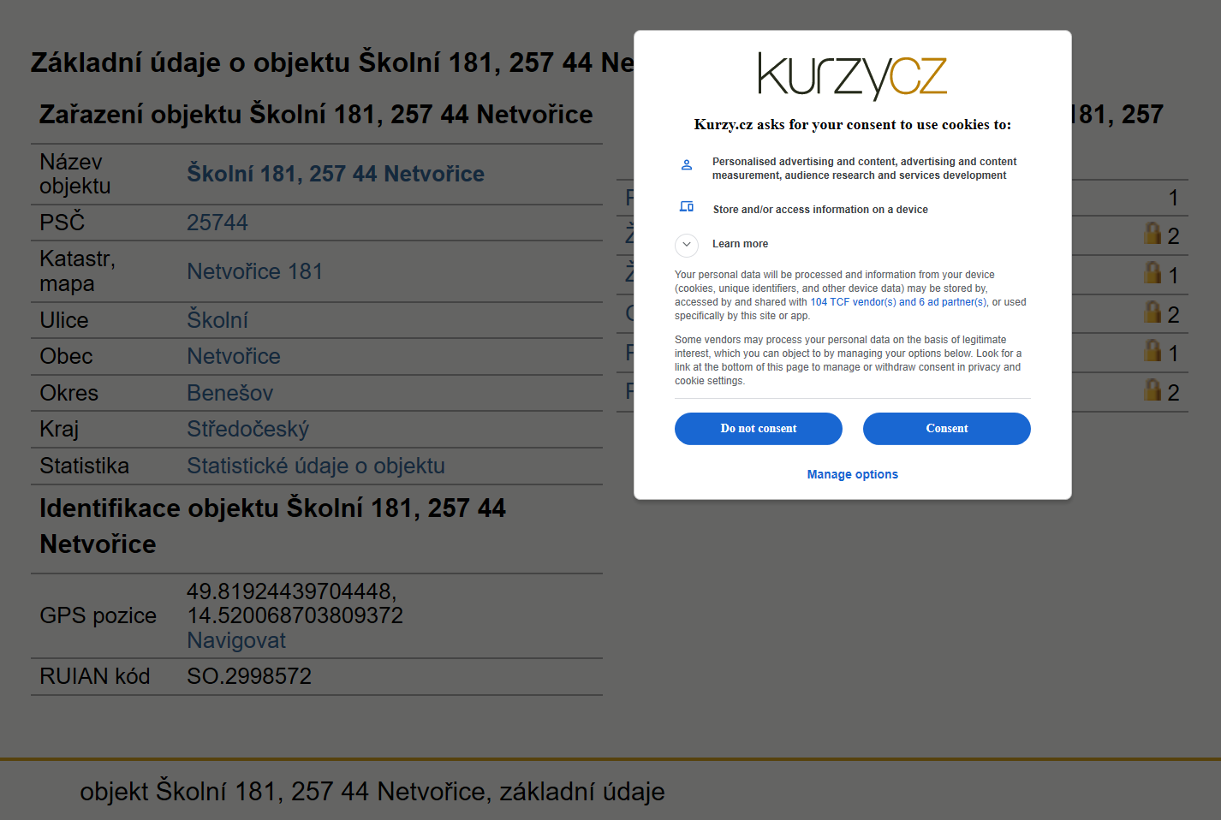This screenshot has height=820, width=1221.
Task: Open the Netvořice municipality link in Obec row
Action: coord(234,356)
